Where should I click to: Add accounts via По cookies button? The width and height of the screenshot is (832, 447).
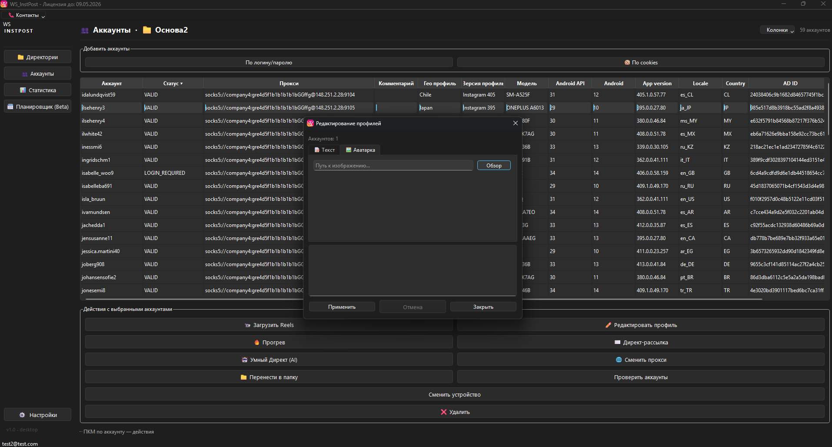(x=641, y=63)
